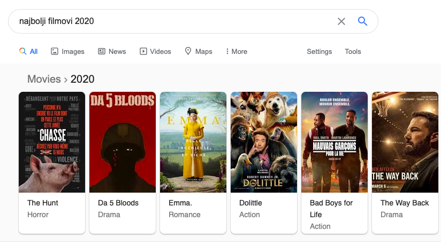Click the colored magnifier icon beside All

click(23, 51)
